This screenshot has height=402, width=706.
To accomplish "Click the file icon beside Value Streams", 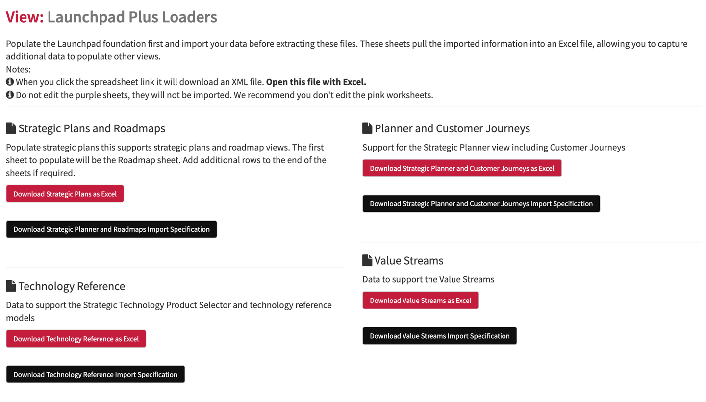I will coord(367,260).
